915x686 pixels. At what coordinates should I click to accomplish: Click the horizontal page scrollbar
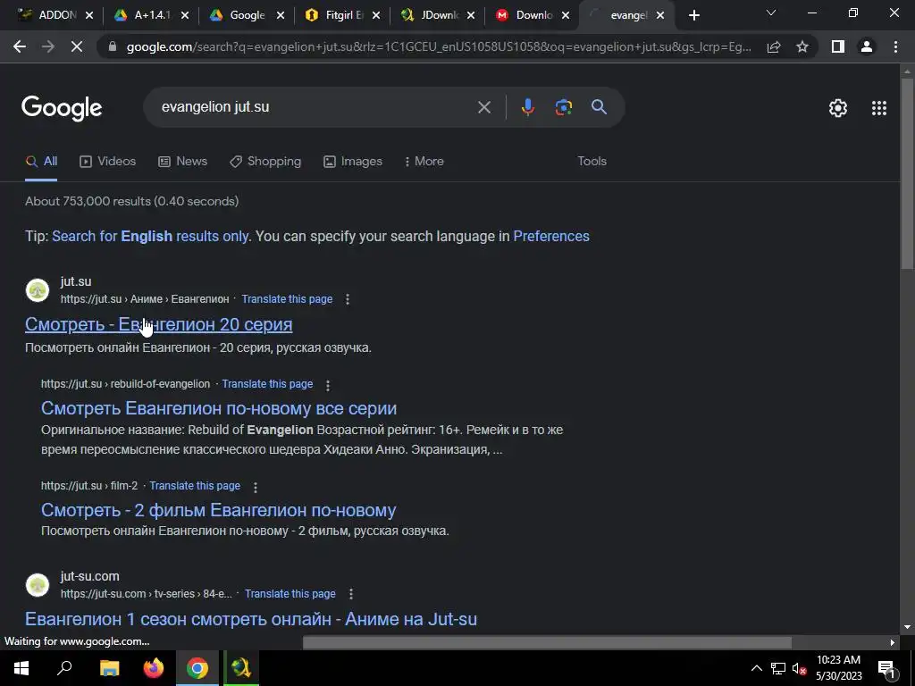coord(547,642)
